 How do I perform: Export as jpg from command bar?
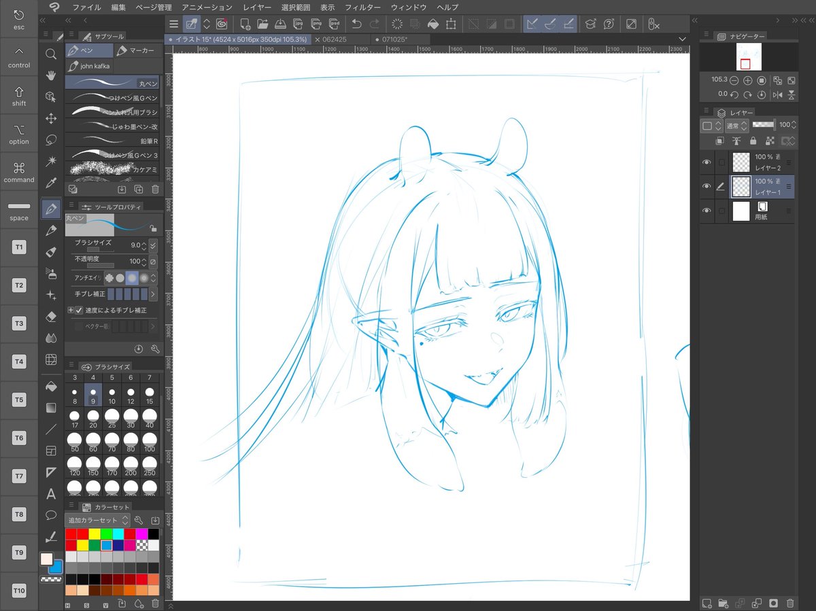[x=298, y=24]
